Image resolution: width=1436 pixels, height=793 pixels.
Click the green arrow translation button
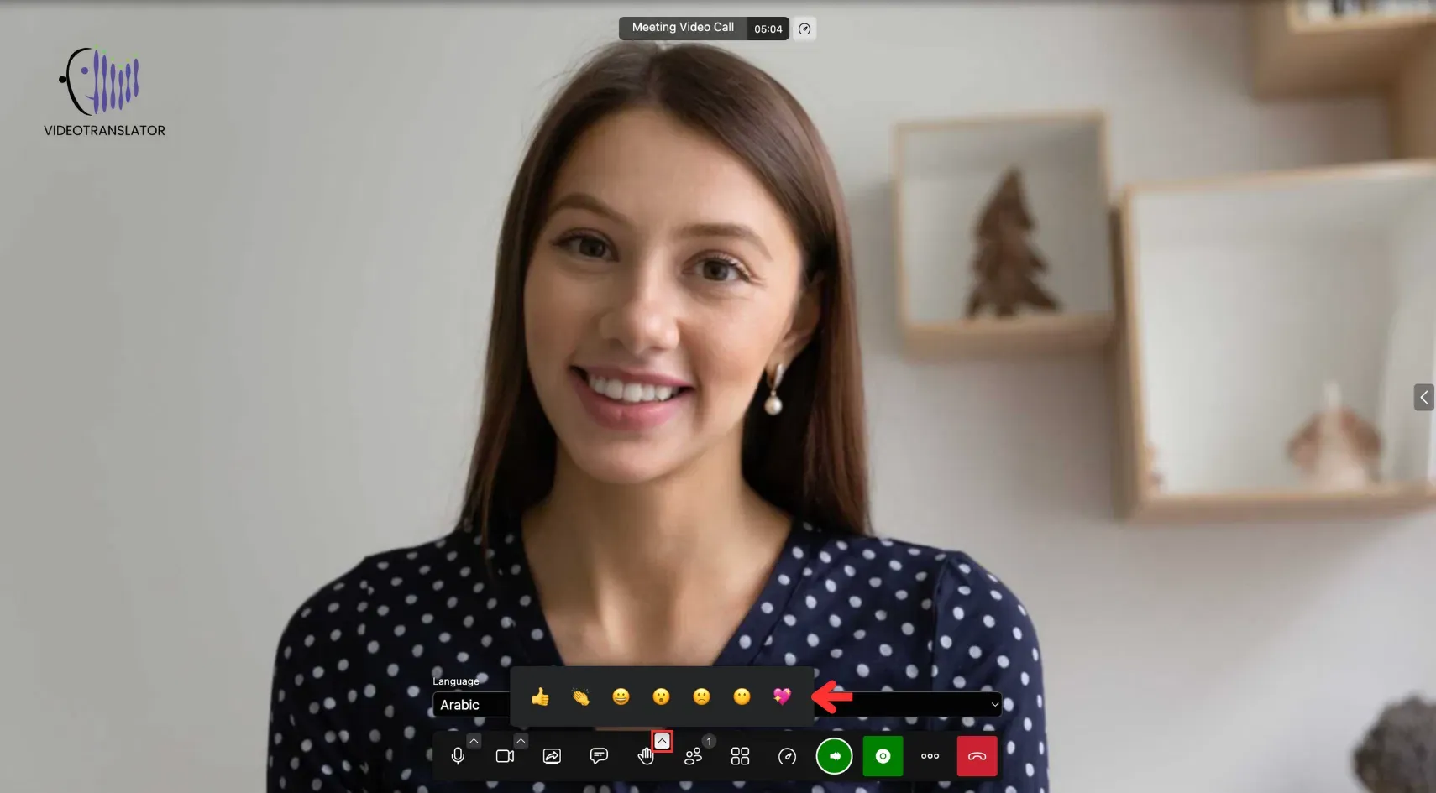(834, 756)
